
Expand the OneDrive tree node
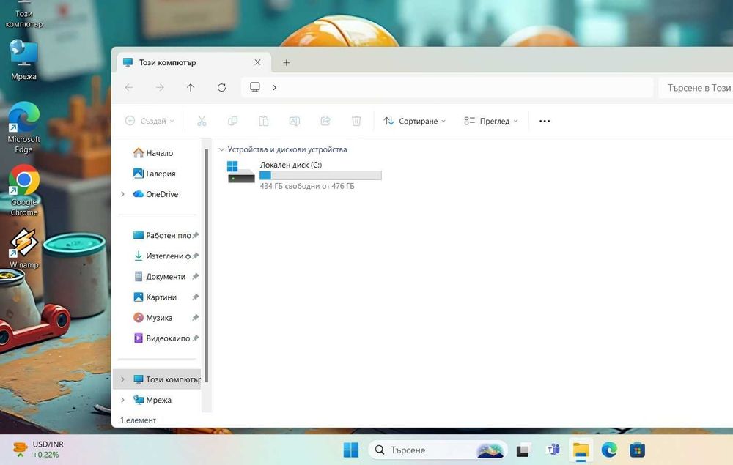click(x=122, y=194)
